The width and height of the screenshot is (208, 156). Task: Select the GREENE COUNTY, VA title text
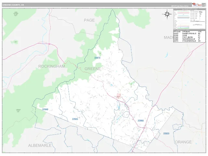pyautogui.click(x=13, y=5)
